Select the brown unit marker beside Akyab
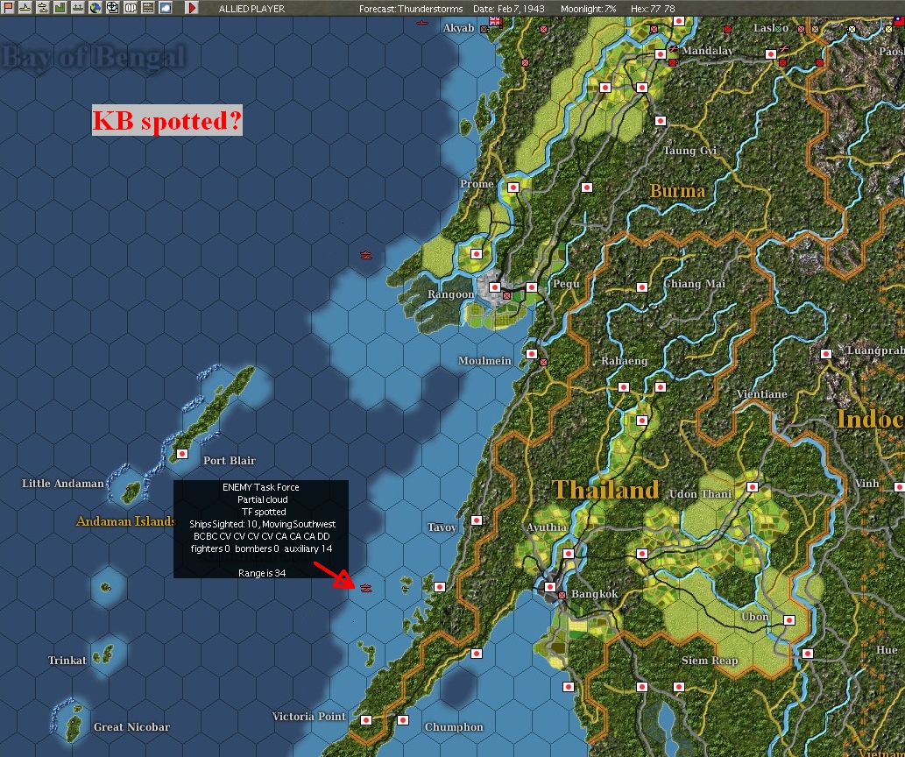The width and height of the screenshot is (905, 757). tap(484, 30)
